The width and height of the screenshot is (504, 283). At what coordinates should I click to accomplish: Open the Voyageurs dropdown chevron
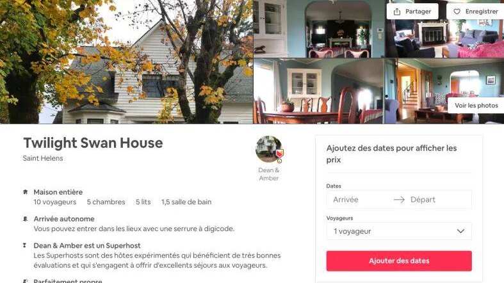(460, 231)
